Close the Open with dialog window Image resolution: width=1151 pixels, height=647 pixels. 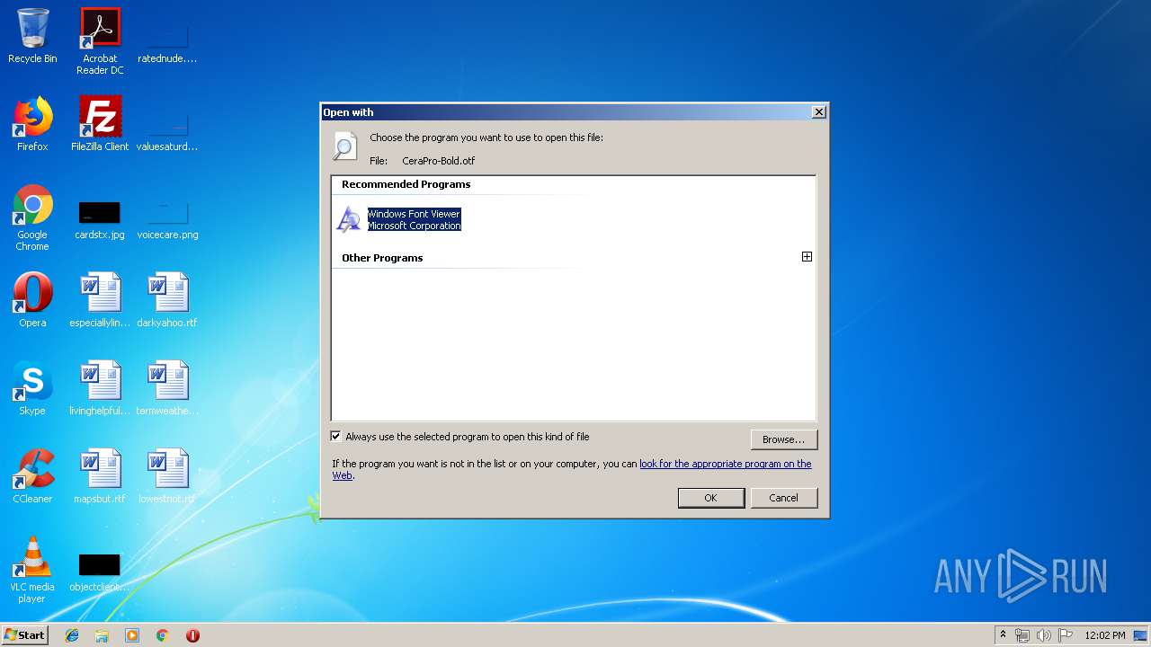[818, 112]
